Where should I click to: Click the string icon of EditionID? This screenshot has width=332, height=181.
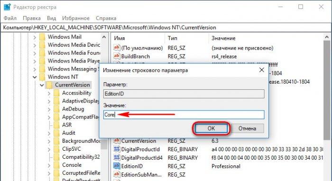(117, 166)
